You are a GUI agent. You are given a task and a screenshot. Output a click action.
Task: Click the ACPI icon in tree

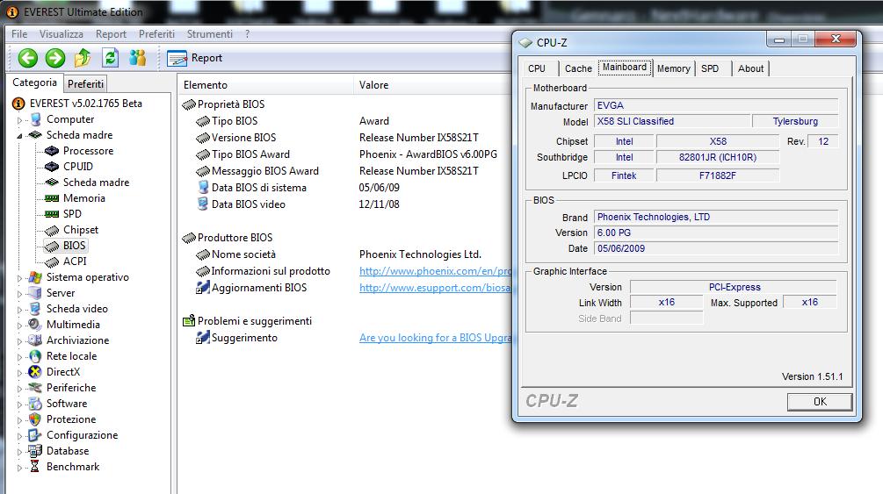point(52,261)
